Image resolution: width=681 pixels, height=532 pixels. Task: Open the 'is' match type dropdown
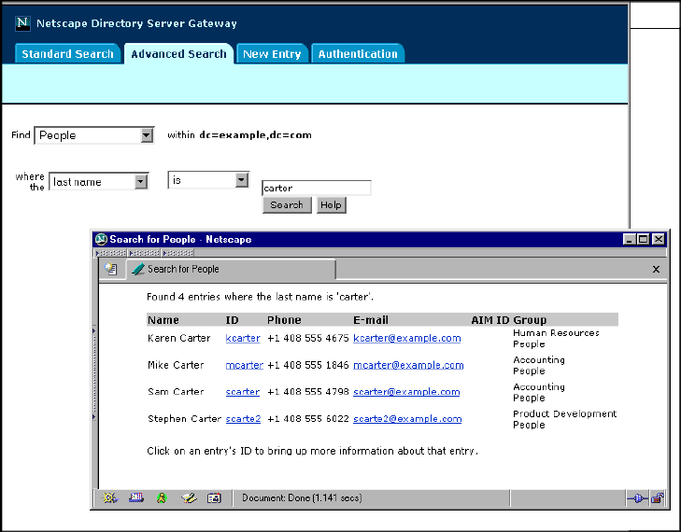[208, 180]
